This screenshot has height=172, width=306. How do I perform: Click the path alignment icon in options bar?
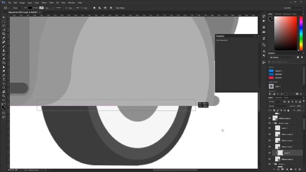[x=100, y=8]
